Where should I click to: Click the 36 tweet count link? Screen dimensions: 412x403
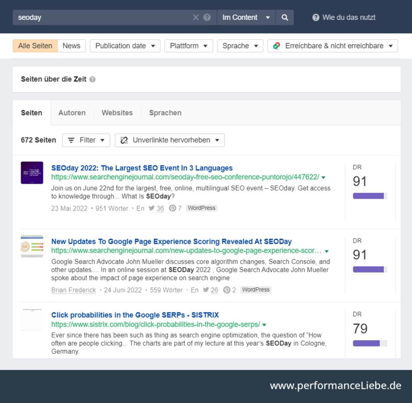(160, 208)
